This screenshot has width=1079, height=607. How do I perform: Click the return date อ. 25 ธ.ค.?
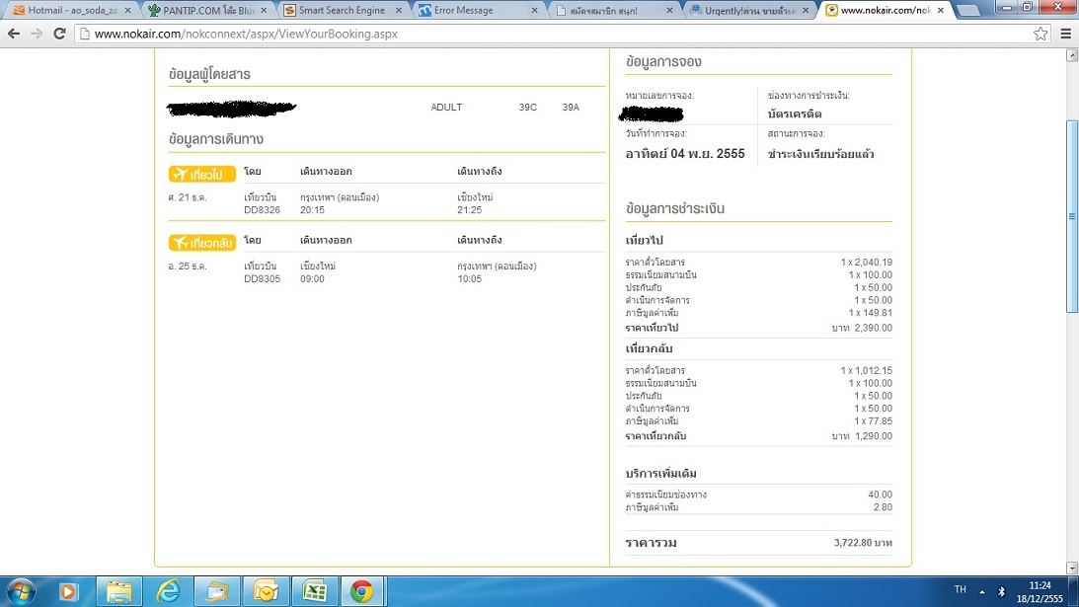click(x=188, y=266)
